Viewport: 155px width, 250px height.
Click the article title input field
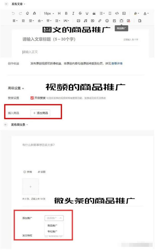tap(80, 39)
